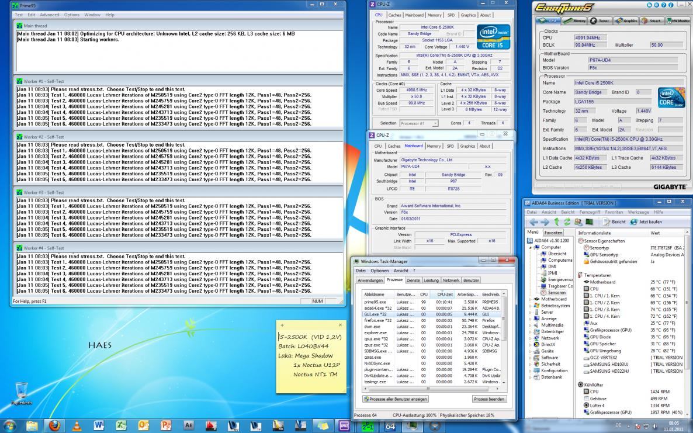Click sticky note text i5-2500K line
This screenshot has height=433, width=693.
[x=310, y=337]
